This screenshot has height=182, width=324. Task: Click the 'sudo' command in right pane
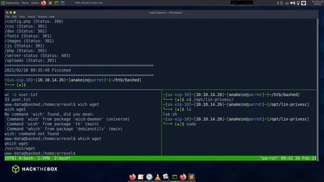[191, 124]
